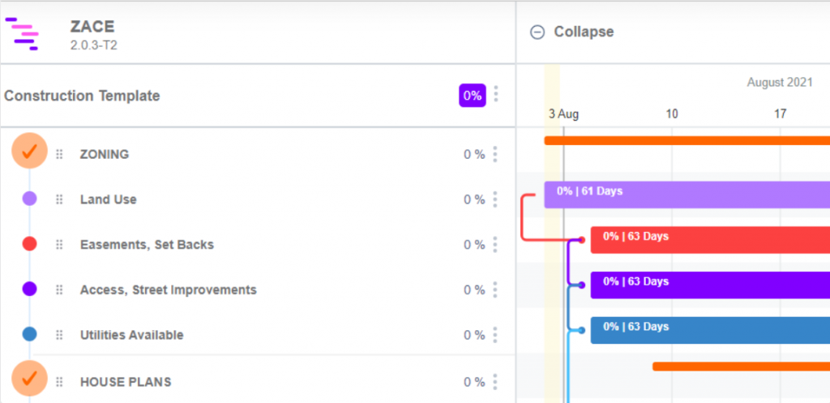Open Land Use row options menu

pyautogui.click(x=495, y=199)
